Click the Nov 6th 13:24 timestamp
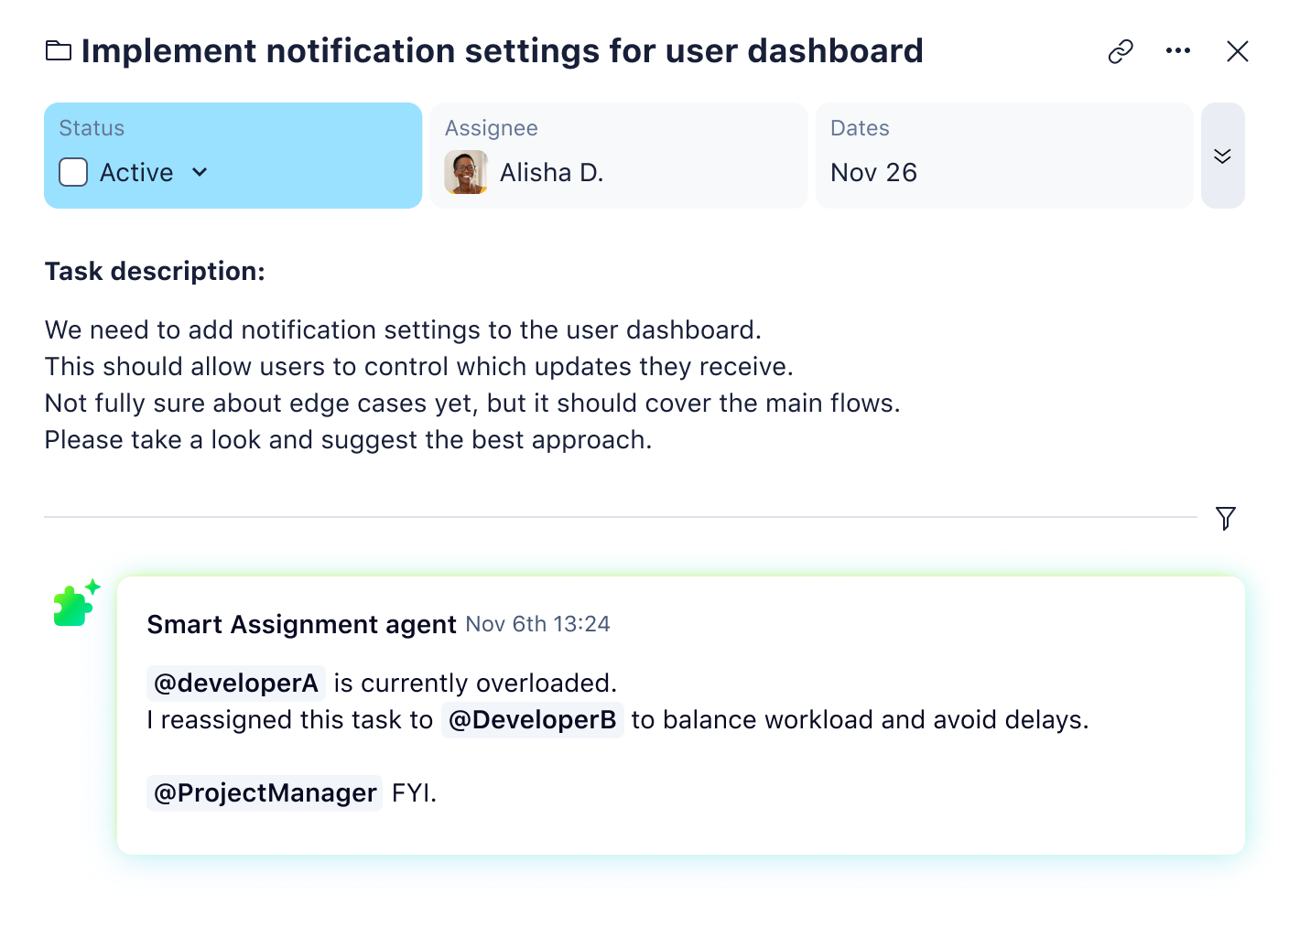The image size is (1289, 937). point(537,624)
